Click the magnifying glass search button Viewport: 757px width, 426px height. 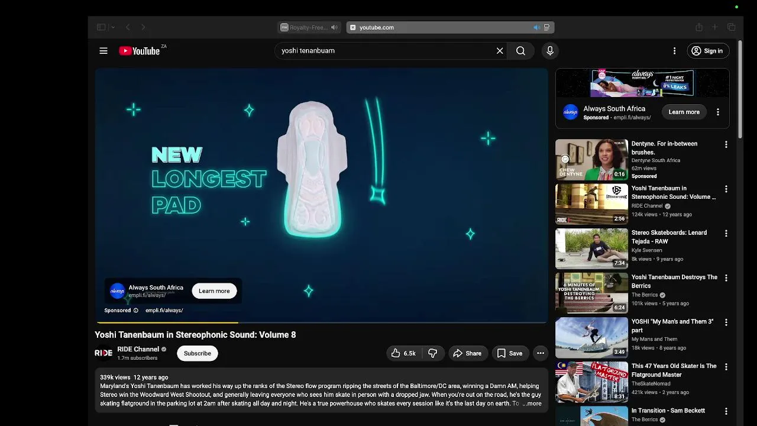click(x=520, y=51)
